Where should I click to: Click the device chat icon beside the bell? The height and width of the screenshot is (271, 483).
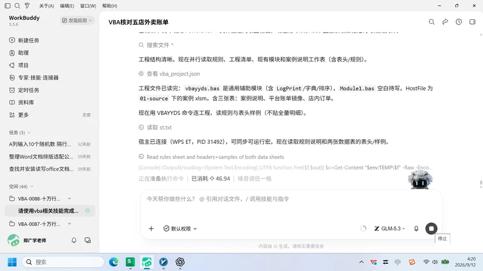88,240
